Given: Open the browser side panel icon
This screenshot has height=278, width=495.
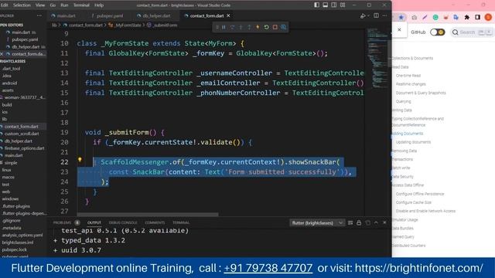Looking at the screenshot, I should tap(477, 17).
